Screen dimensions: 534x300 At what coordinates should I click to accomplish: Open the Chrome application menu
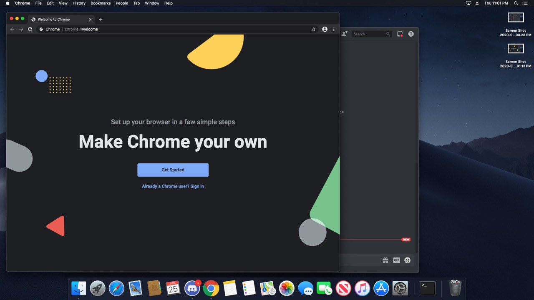(x=23, y=3)
